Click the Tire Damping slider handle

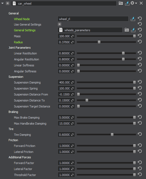tap(112, 134)
